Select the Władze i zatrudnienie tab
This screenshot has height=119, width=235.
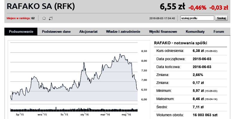[x=123, y=32]
